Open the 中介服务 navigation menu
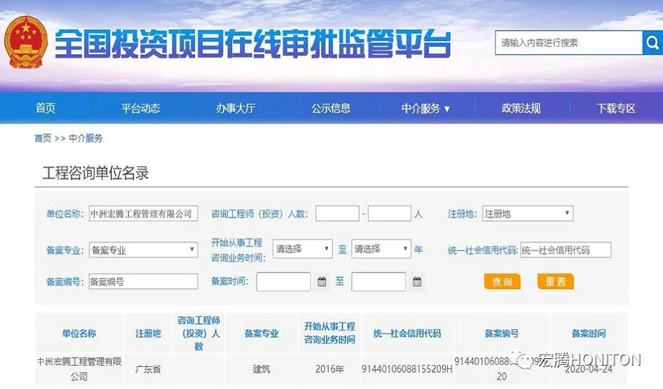This screenshot has height=389, width=663. (x=425, y=108)
